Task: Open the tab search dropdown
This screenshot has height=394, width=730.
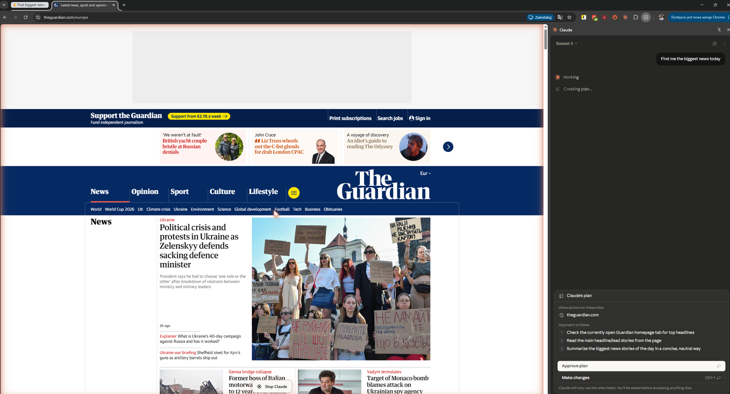Action: pyautogui.click(x=4, y=5)
